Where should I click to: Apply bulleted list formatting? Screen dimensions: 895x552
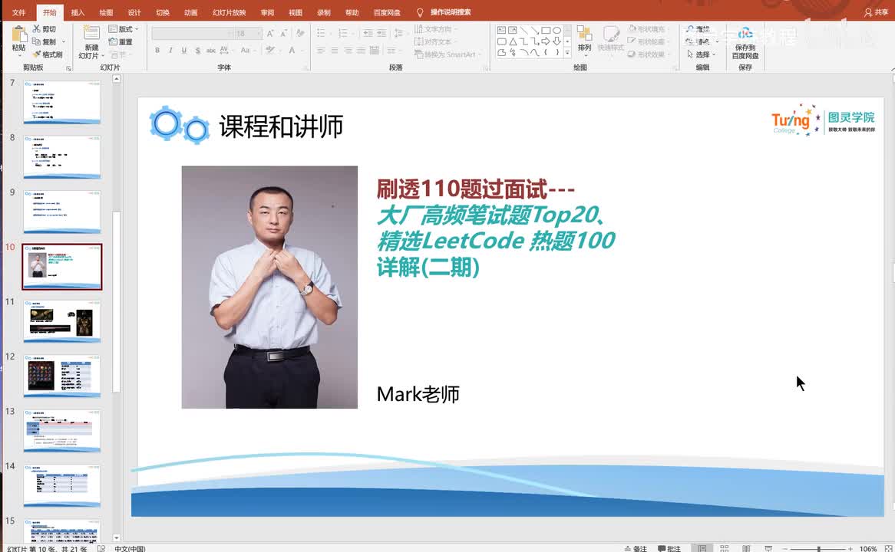coord(322,33)
